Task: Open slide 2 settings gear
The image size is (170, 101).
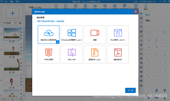Action: (13, 57)
